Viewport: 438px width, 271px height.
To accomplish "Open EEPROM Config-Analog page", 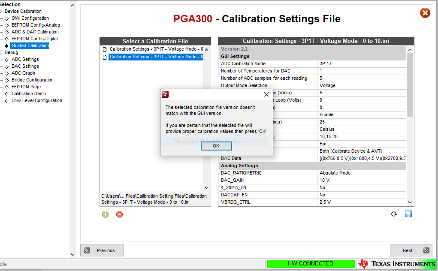I will (36, 25).
